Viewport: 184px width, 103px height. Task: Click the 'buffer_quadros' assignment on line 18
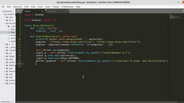102,61
